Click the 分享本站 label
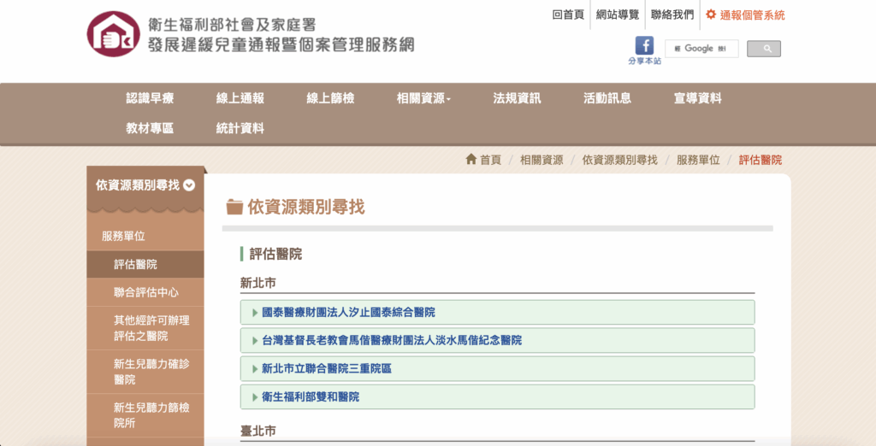This screenshot has width=876, height=446. click(x=644, y=61)
